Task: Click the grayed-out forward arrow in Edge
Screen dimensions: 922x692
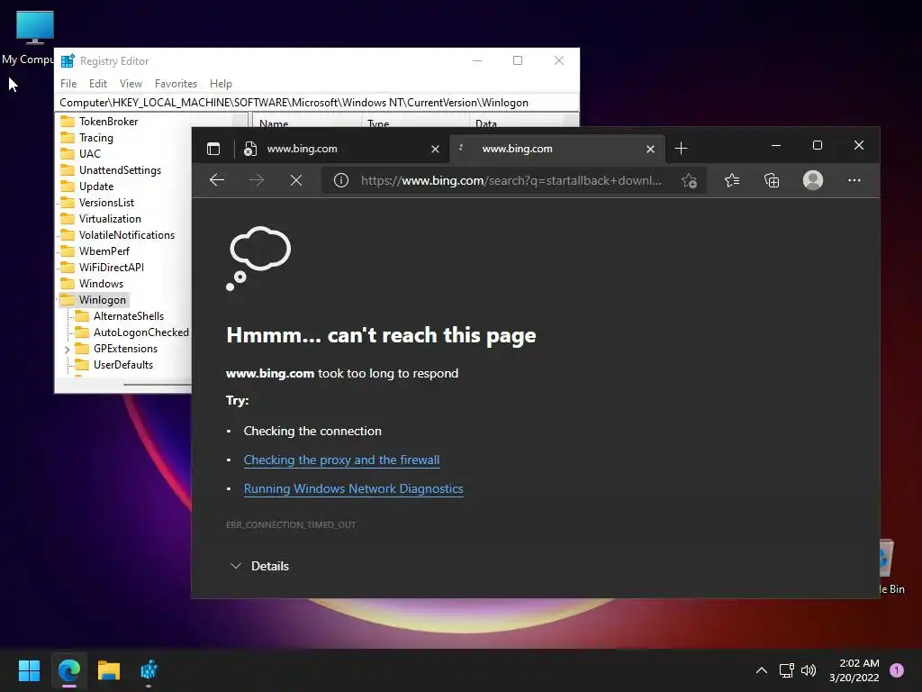Action: click(x=257, y=180)
